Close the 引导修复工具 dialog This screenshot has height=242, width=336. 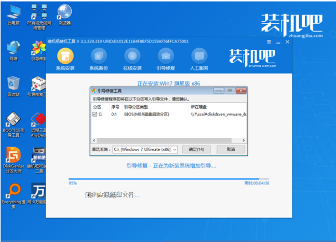tap(241, 91)
